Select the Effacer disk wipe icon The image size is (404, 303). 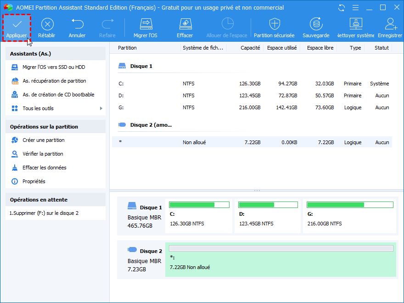coord(185,28)
